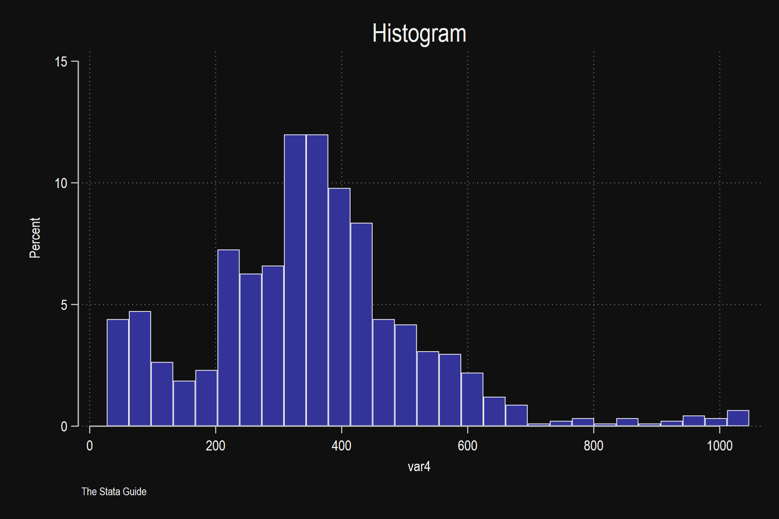779x519 pixels.
Task: Click the bar just right of 400
Action: click(x=361, y=324)
